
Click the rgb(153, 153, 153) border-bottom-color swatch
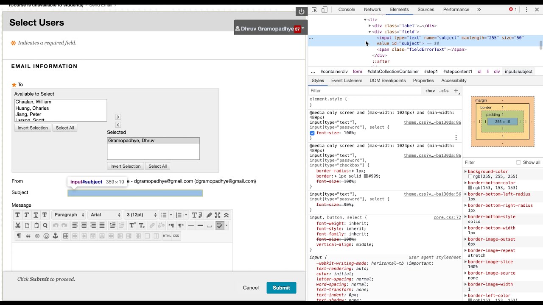tap(470, 188)
